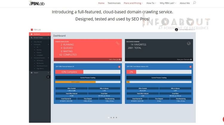This screenshot has height=125, width=224.
Task: Expand the Support sidebar section arrow
Action: (48, 73)
